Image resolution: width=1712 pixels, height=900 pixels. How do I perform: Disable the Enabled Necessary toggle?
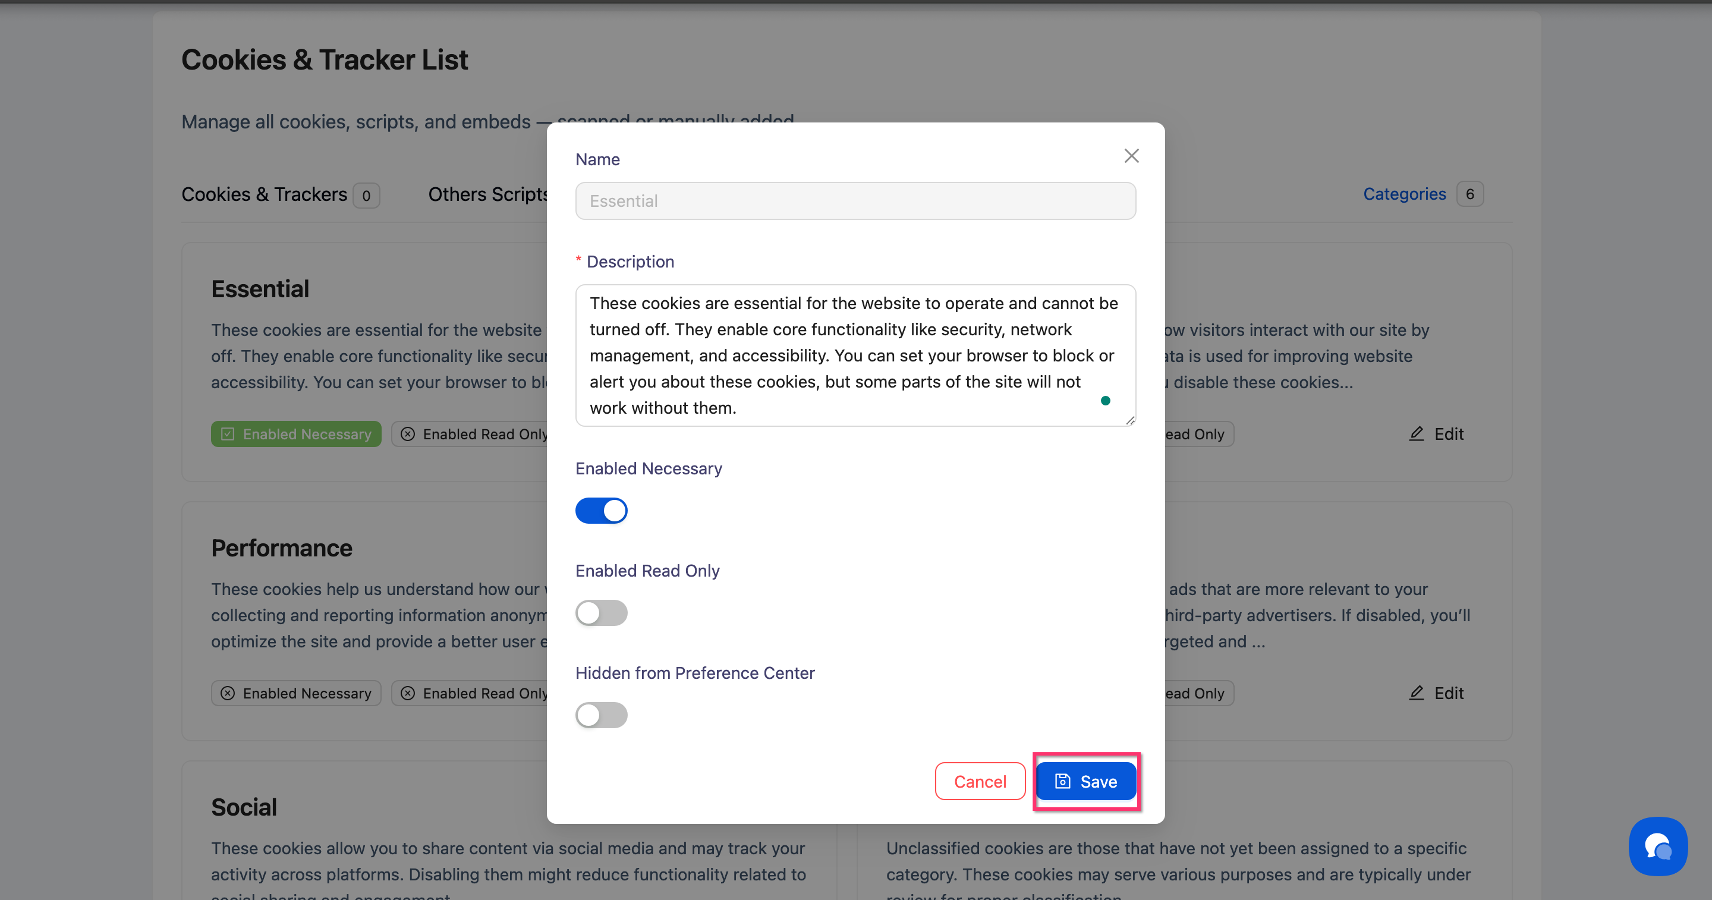coord(602,511)
